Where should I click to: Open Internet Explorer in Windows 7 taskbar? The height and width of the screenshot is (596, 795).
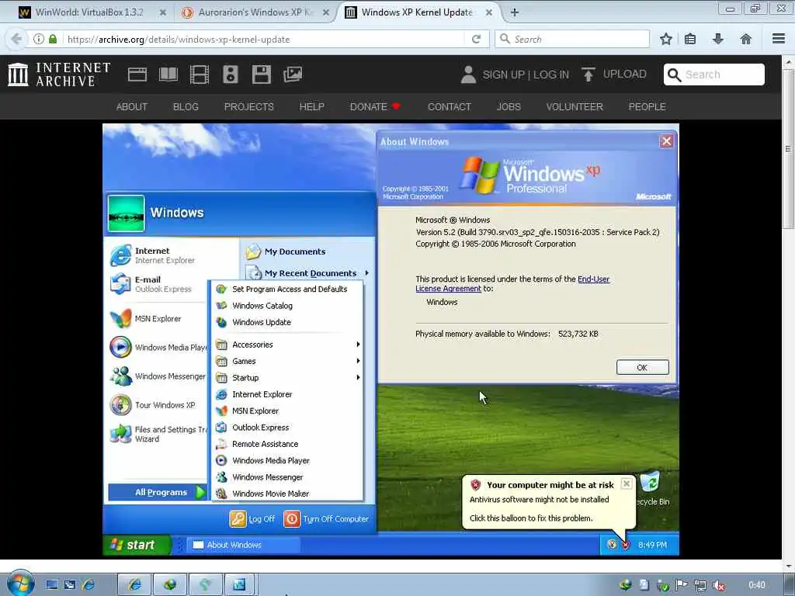pyautogui.click(x=134, y=585)
